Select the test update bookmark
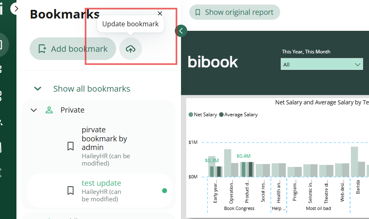 [x=100, y=191]
